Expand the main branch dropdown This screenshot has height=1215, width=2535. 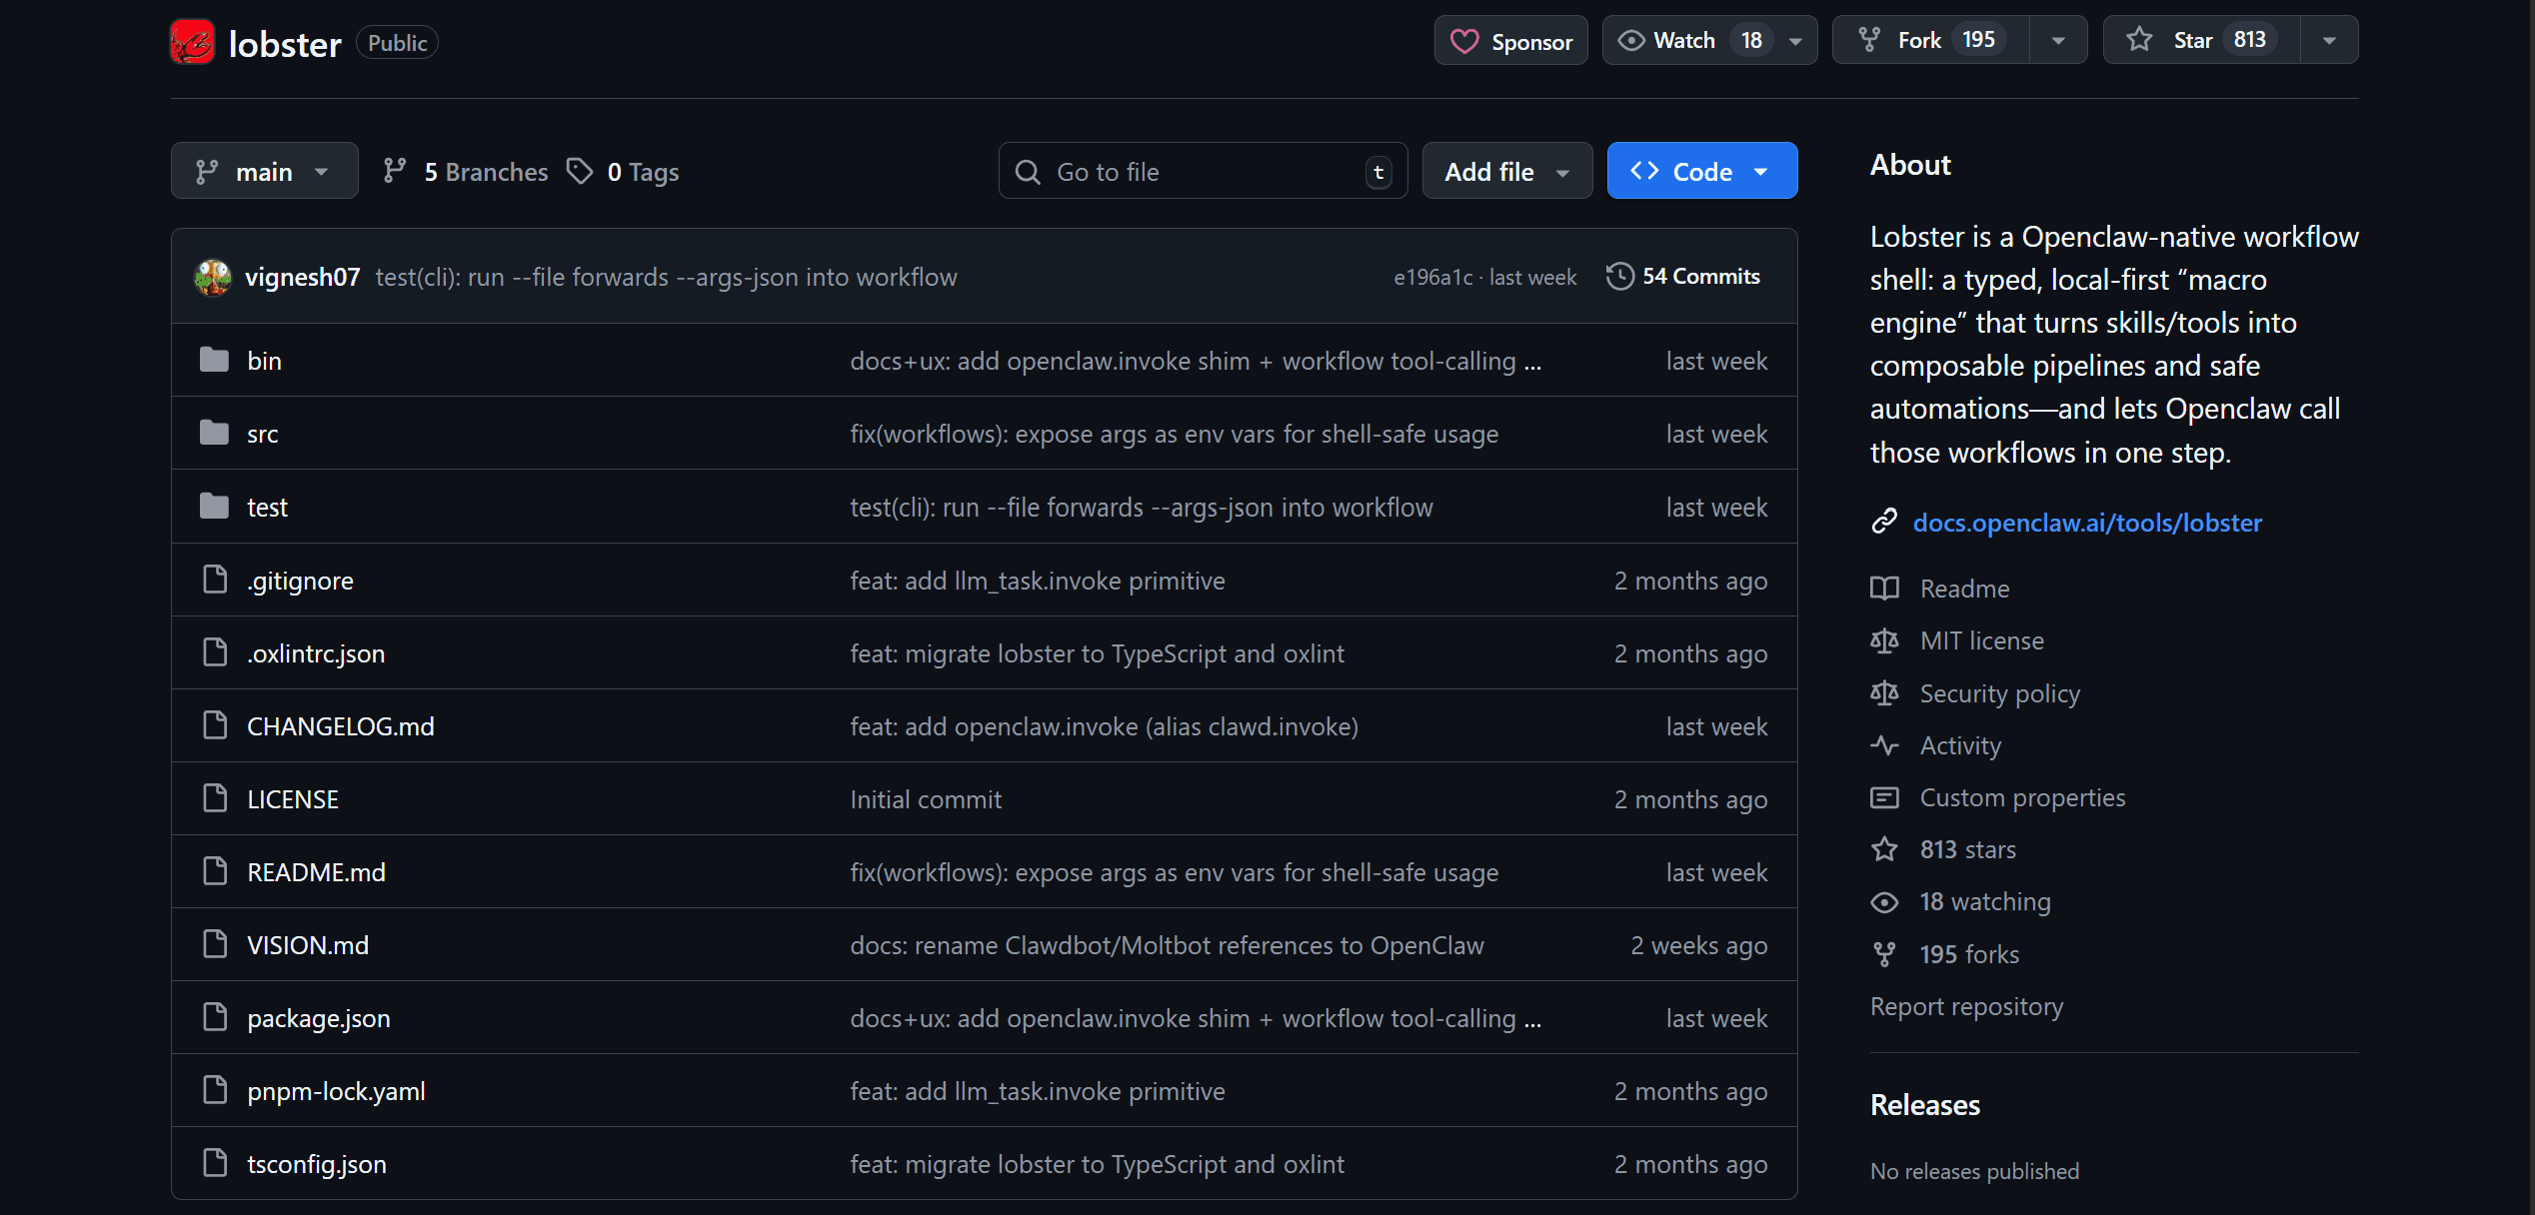click(x=264, y=171)
